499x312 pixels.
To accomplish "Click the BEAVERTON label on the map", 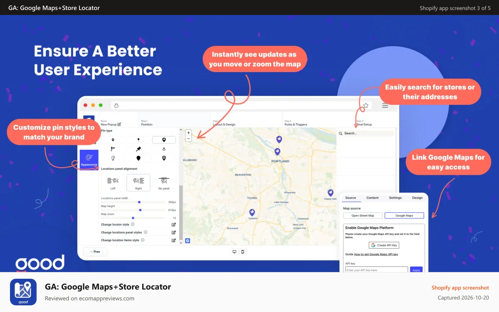I will (243, 175).
